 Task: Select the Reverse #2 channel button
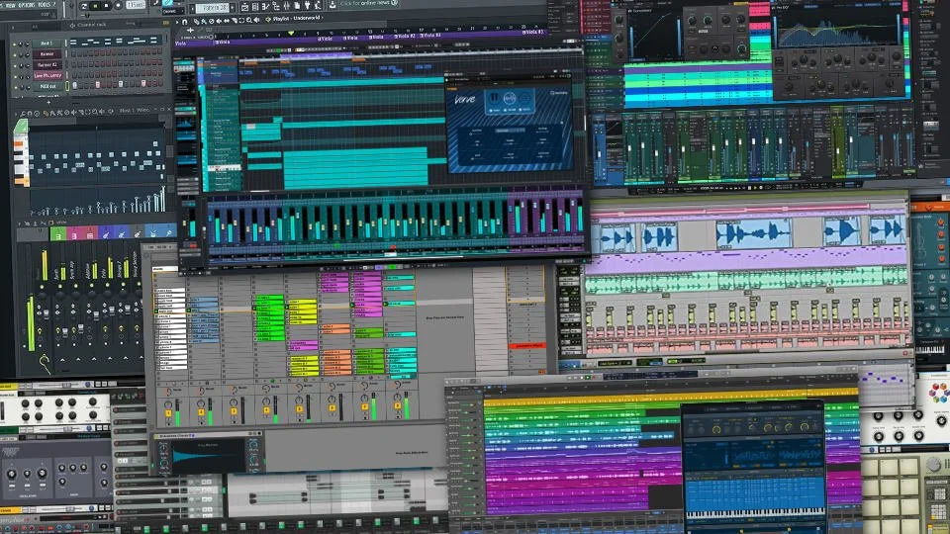coord(47,65)
